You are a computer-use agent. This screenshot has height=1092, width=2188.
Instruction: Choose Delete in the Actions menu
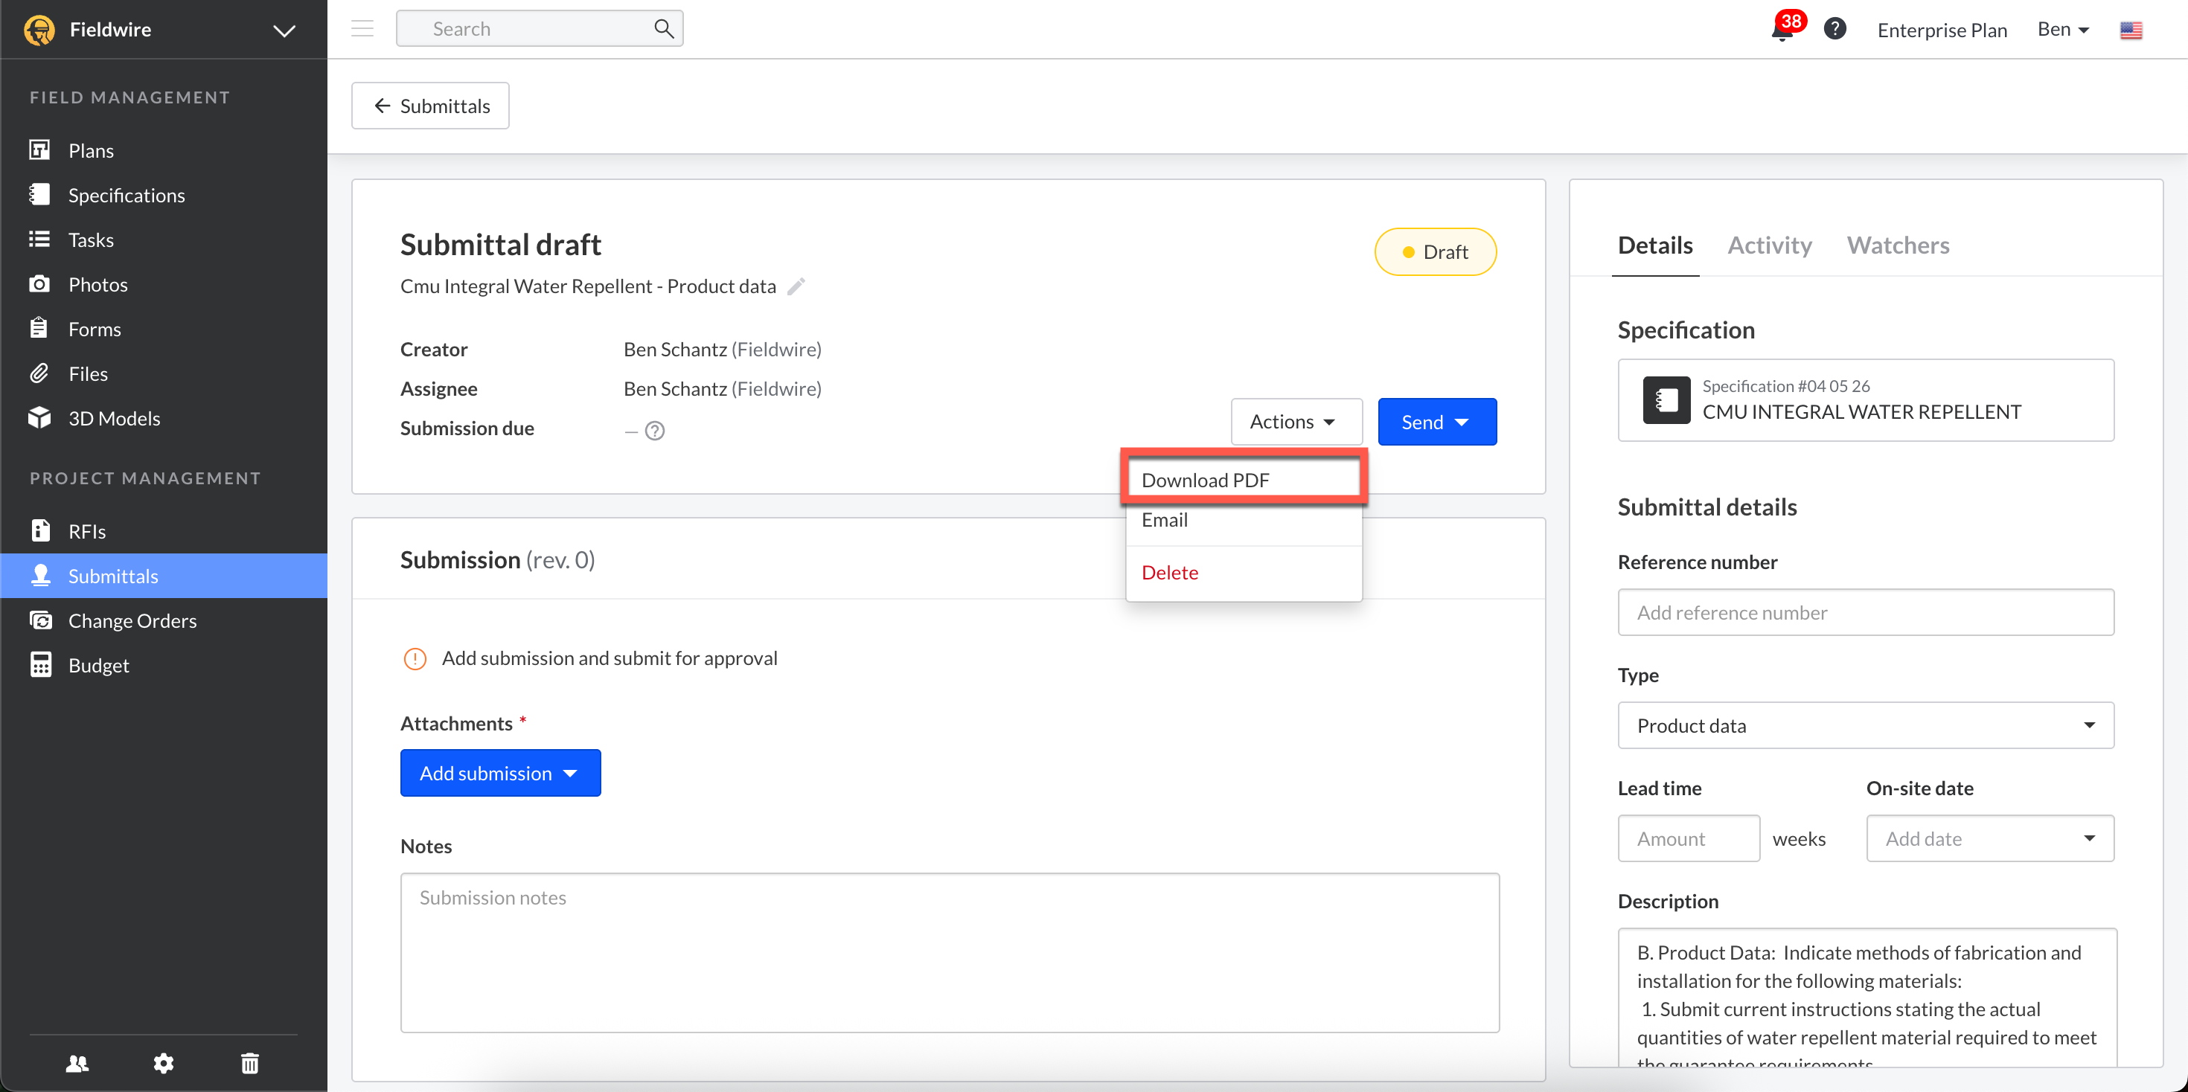(1170, 572)
